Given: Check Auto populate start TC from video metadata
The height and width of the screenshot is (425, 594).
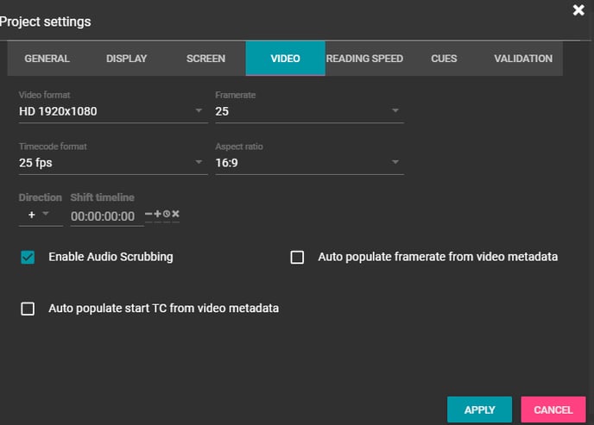Looking at the screenshot, I should coord(28,309).
